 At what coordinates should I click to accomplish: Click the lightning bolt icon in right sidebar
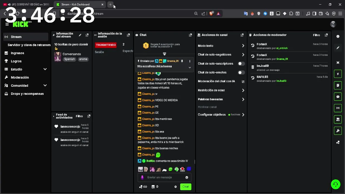click(338, 74)
